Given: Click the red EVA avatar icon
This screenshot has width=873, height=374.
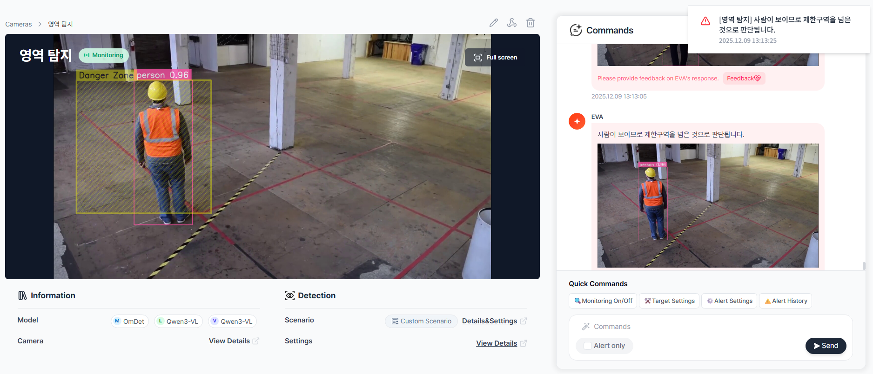Looking at the screenshot, I should click(577, 121).
